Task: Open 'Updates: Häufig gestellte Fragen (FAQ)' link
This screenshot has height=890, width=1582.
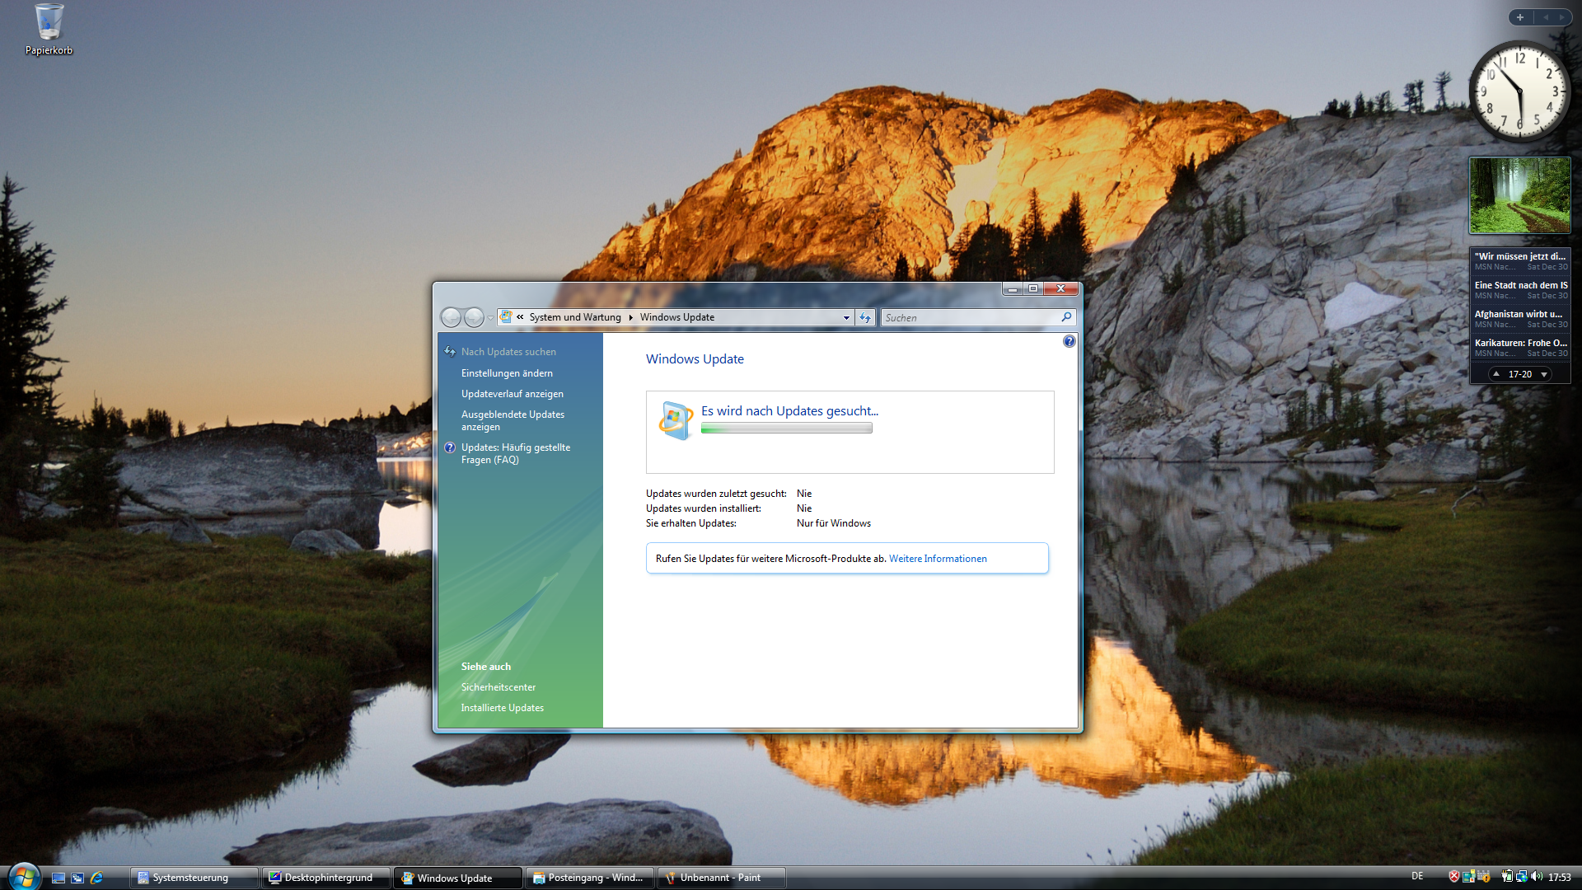Action: click(x=516, y=453)
